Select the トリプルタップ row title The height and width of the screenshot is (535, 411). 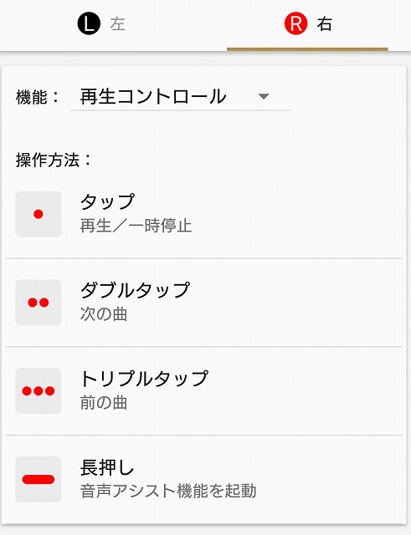(144, 379)
